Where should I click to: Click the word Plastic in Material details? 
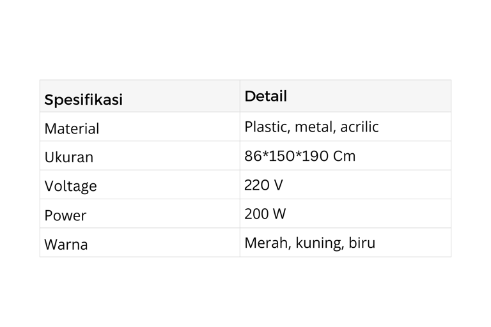pos(268,126)
